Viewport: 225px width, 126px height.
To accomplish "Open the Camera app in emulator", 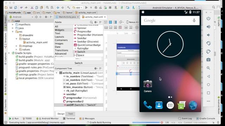I will (x=148, y=86).
